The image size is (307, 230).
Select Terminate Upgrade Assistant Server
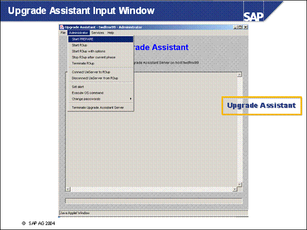pos(97,107)
